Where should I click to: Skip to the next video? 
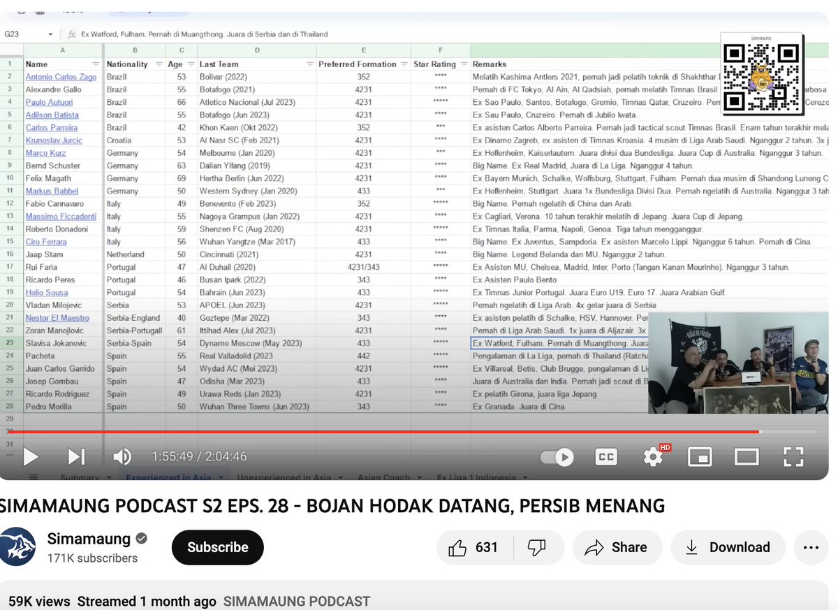(76, 457)
